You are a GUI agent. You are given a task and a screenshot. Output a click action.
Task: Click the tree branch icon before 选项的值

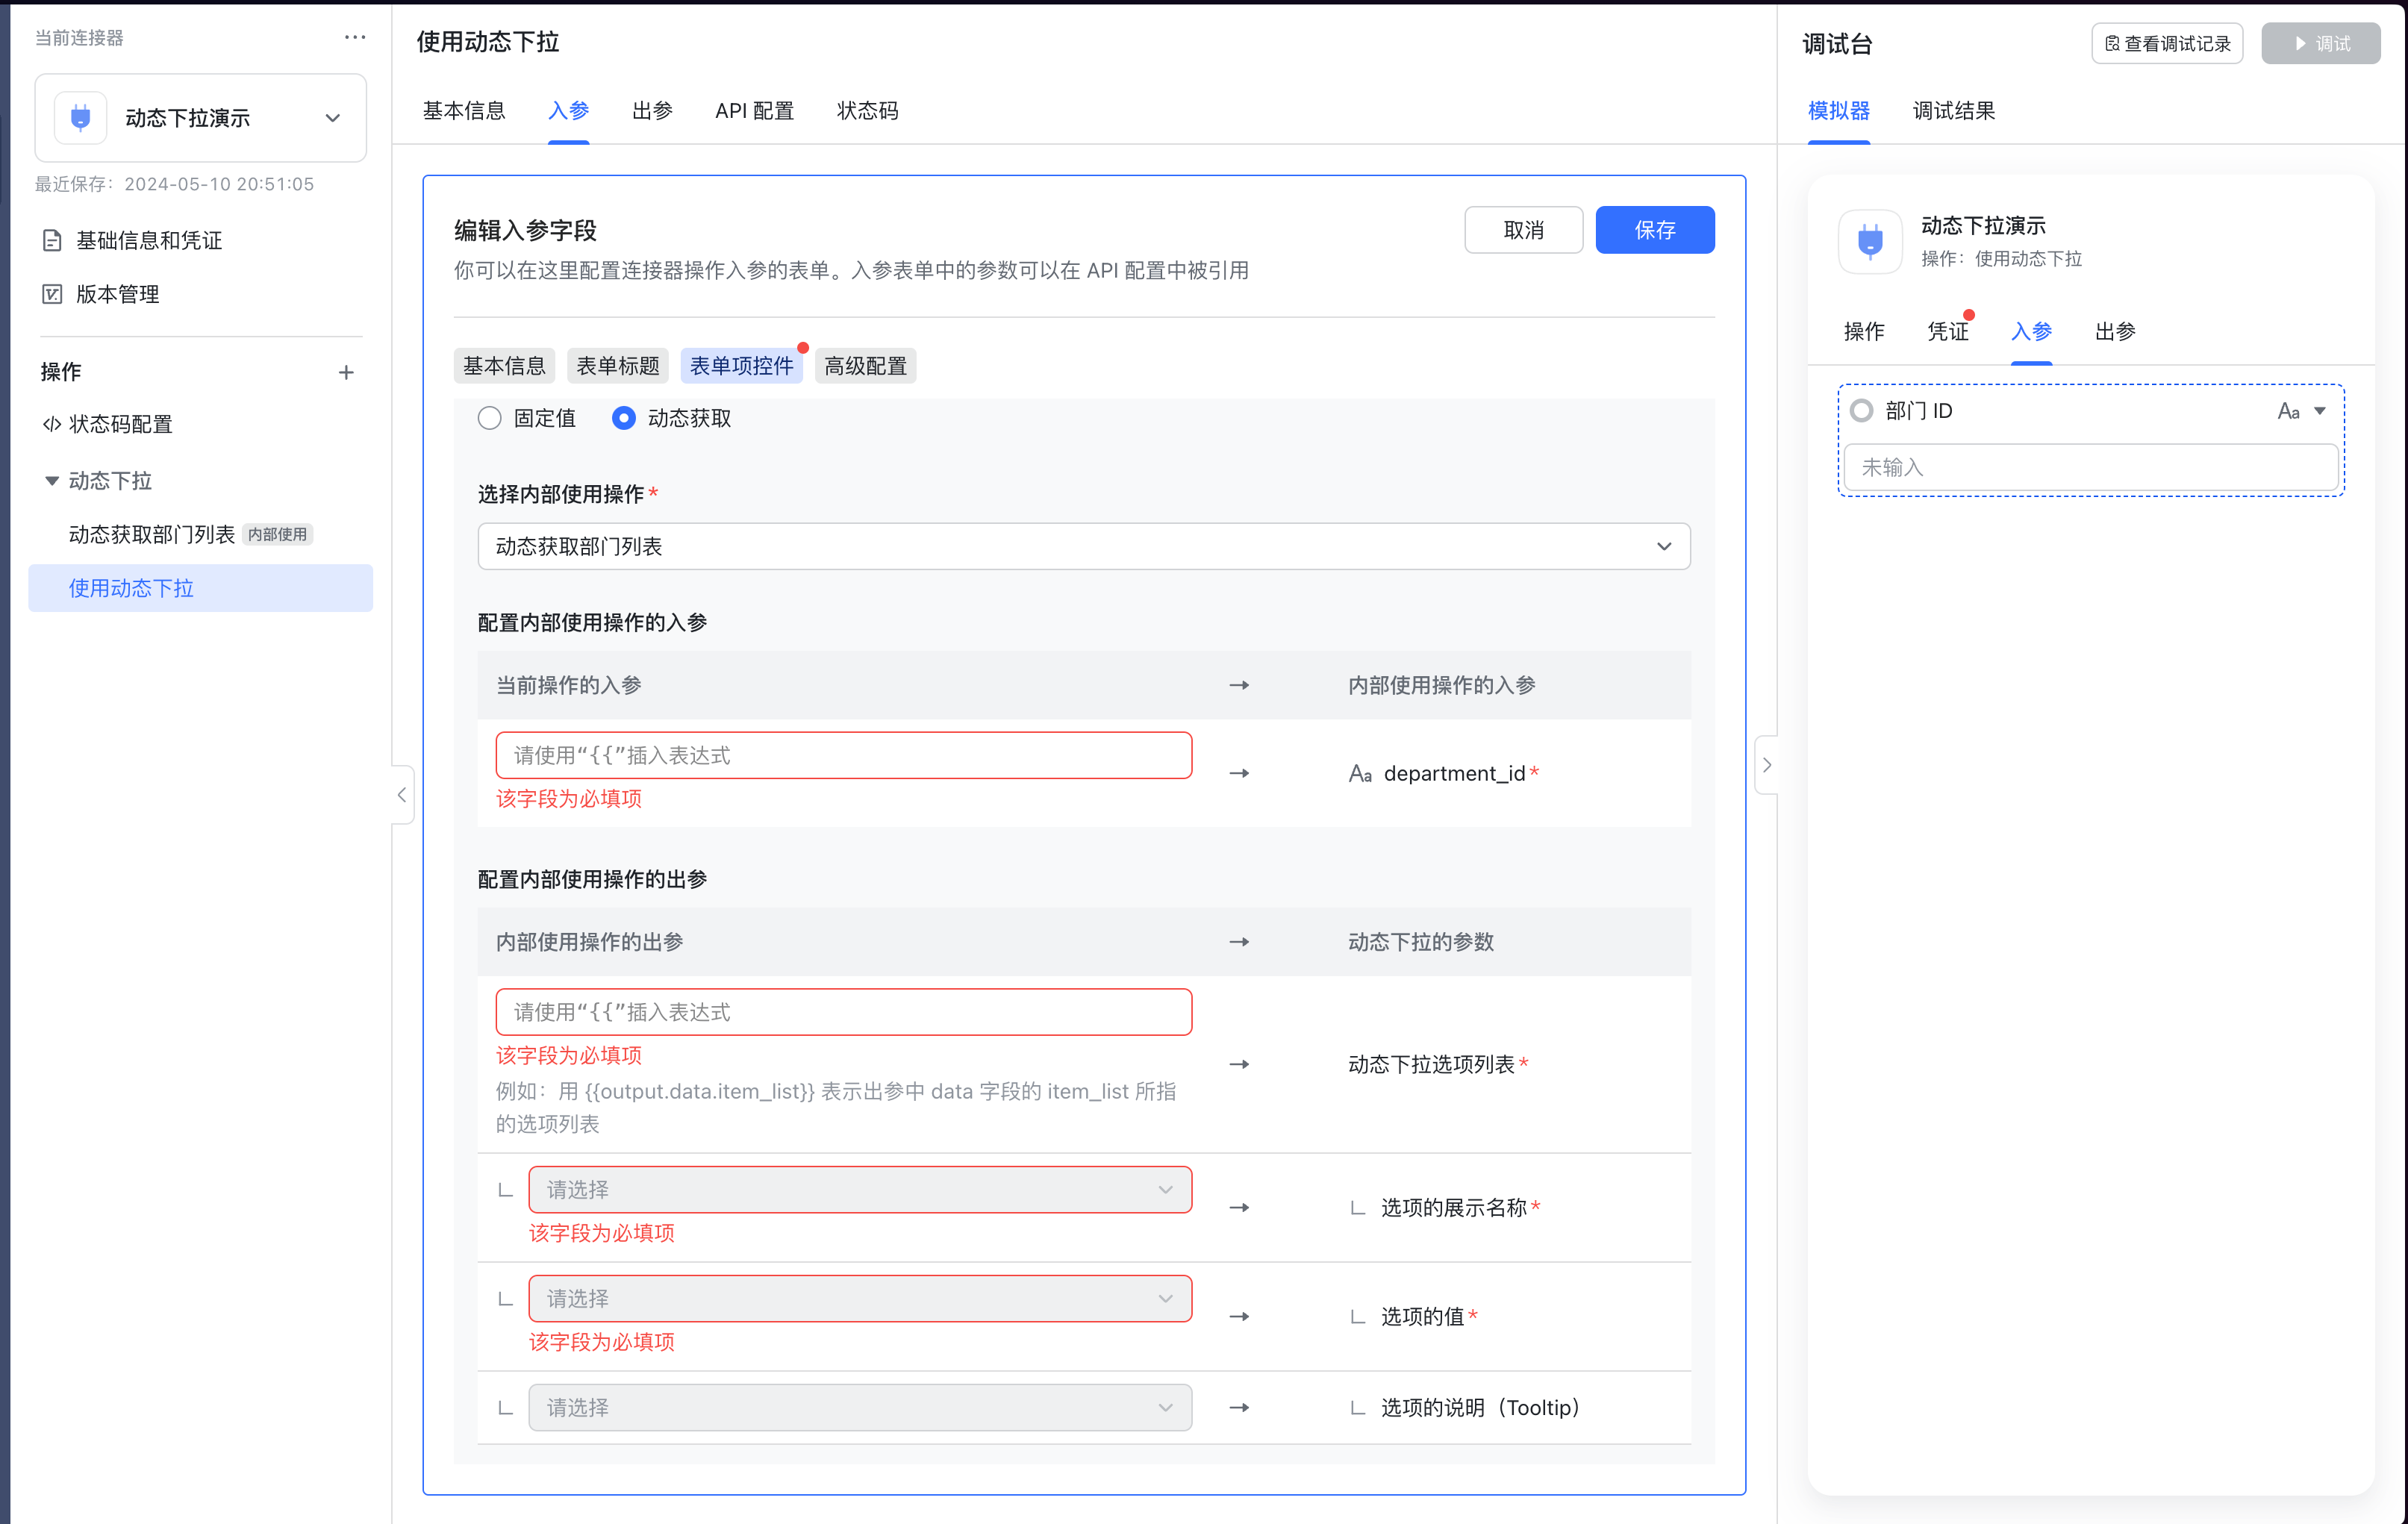1358,1317
